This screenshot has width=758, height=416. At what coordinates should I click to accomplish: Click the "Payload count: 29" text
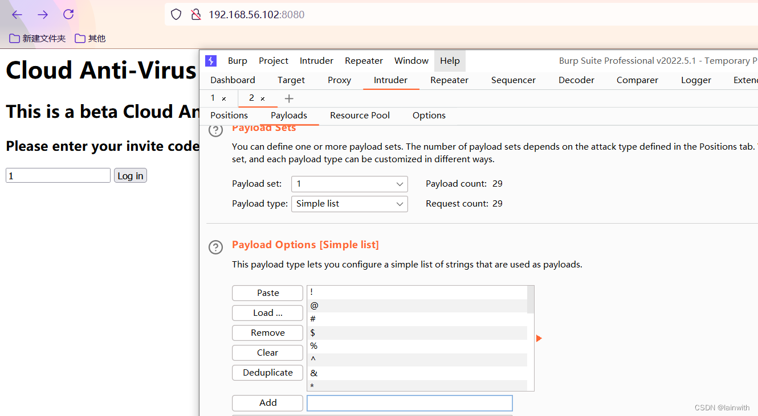click(464, 184)
